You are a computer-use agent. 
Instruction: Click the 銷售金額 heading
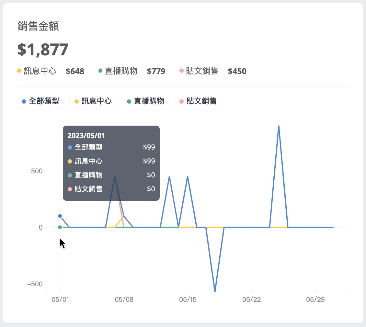[38, 26]
